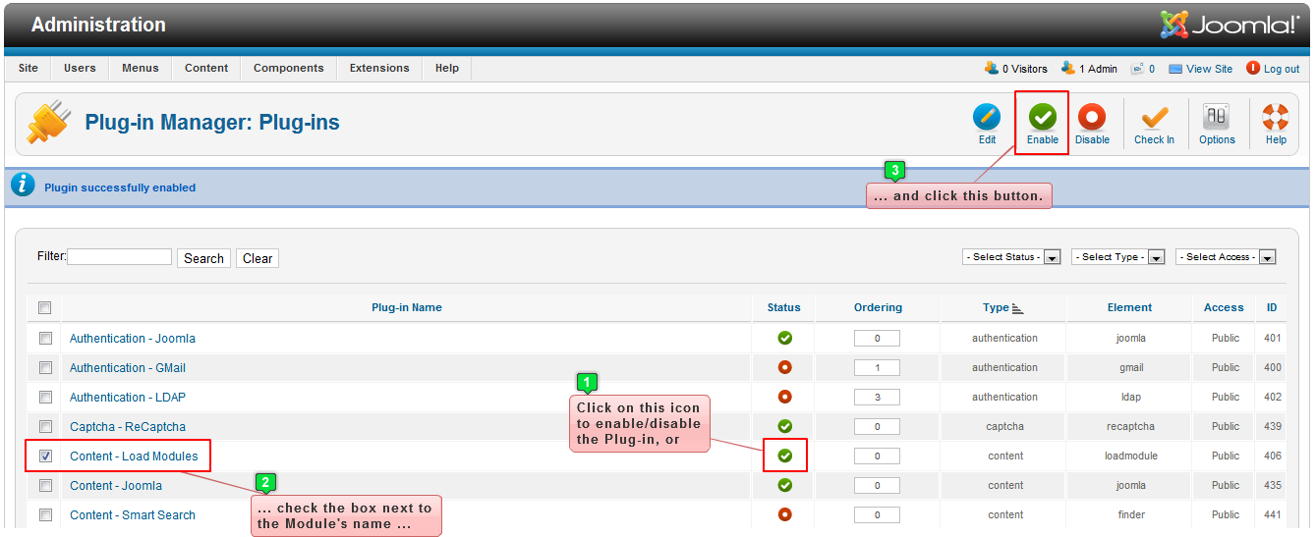The width and height of the screenshot is (1316, 537).
Task: Click the Plug-in Manager plug icon
Action: click(47, 122)
